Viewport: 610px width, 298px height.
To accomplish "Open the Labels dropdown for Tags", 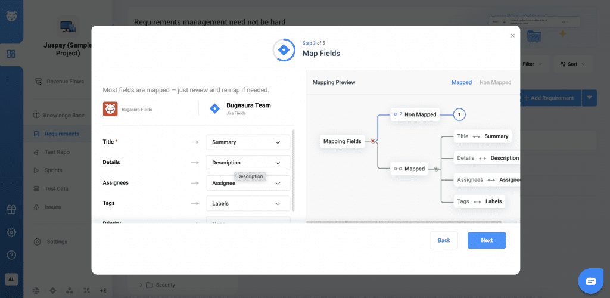I will click(248, 203).
